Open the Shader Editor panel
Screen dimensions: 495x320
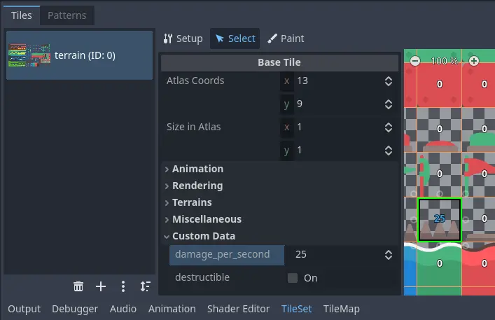click(238, 309)
